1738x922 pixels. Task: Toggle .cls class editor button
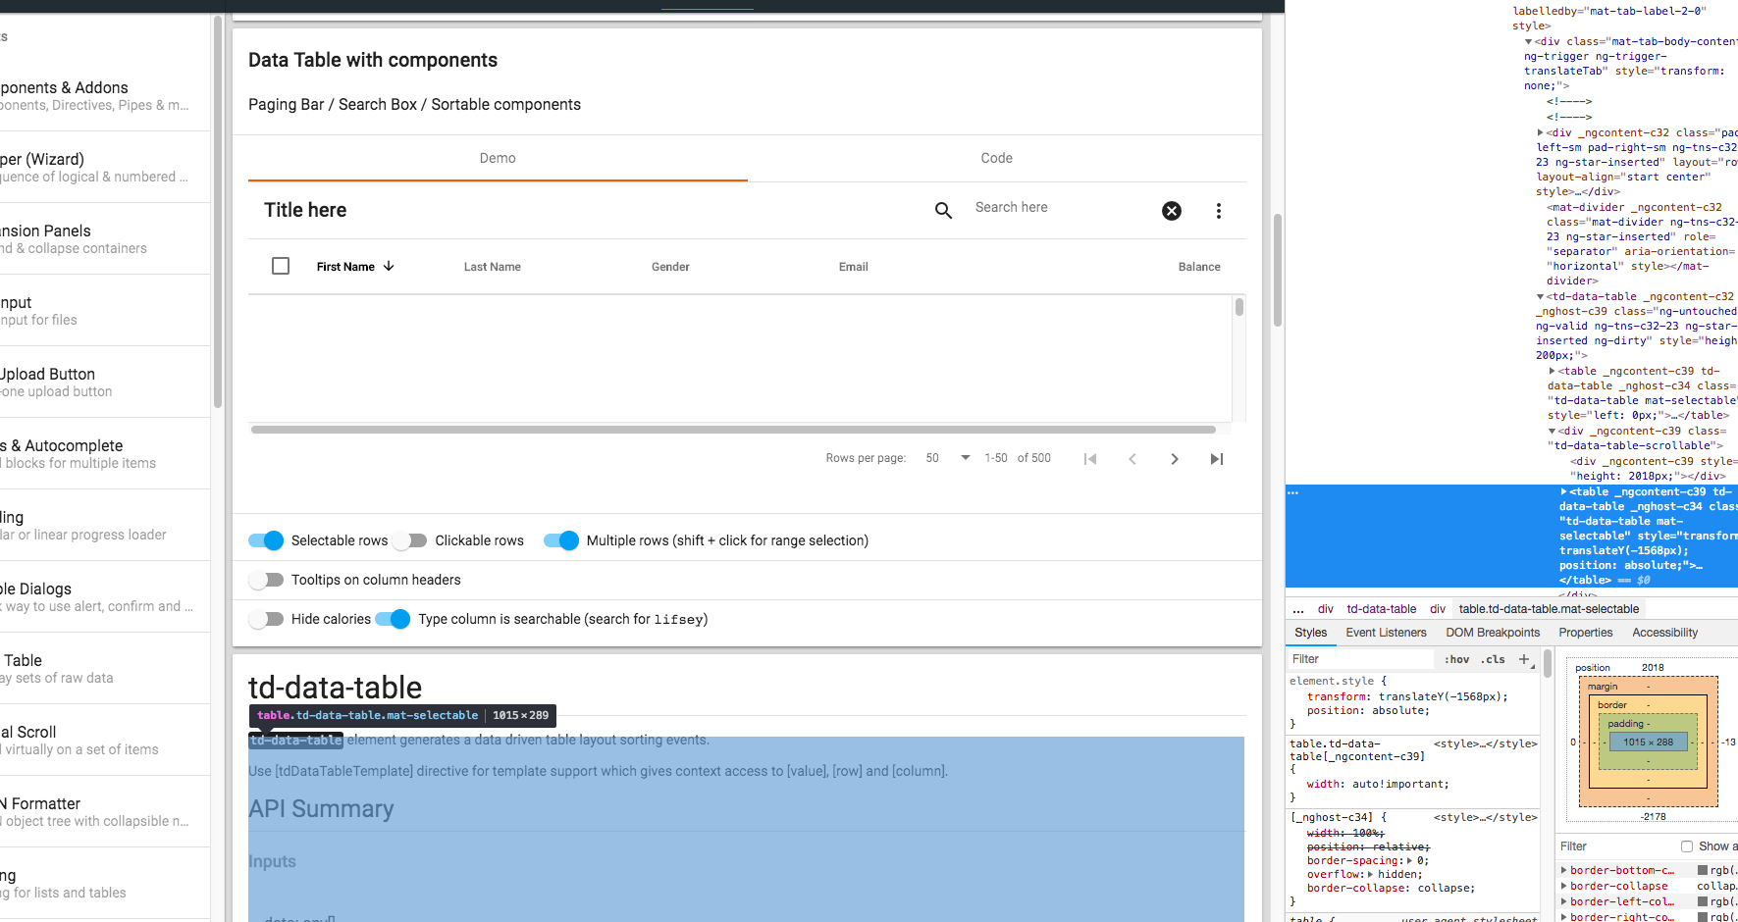coord(1493,659)
